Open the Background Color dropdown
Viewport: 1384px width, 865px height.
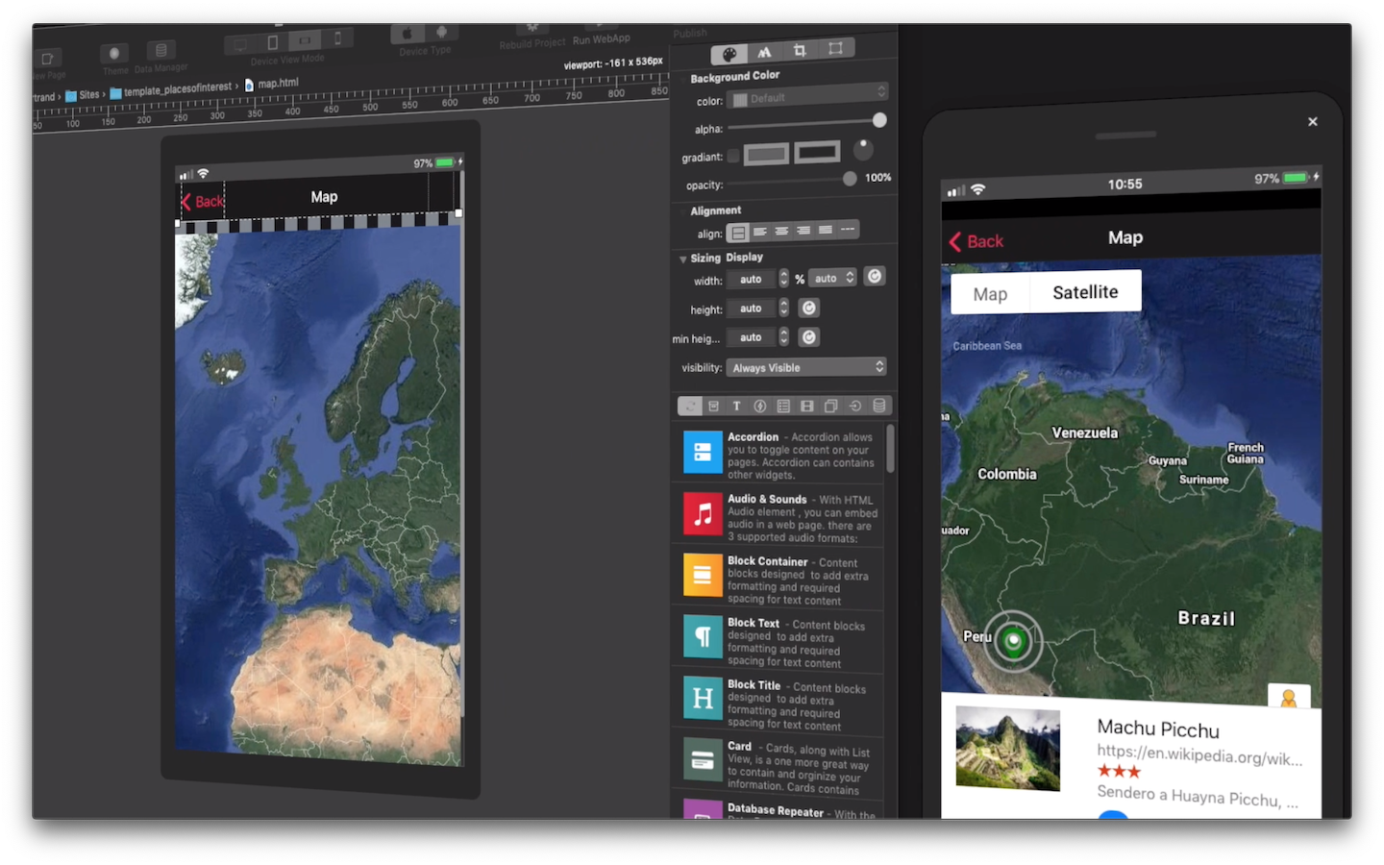(x=807, y=97)
